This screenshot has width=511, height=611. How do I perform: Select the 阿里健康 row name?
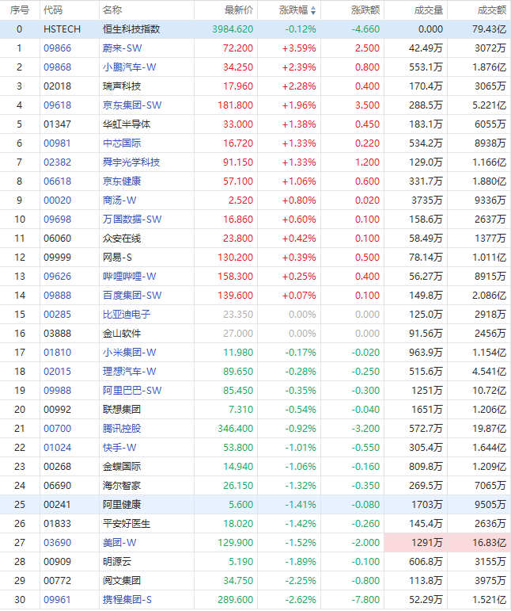coord(122,505)
